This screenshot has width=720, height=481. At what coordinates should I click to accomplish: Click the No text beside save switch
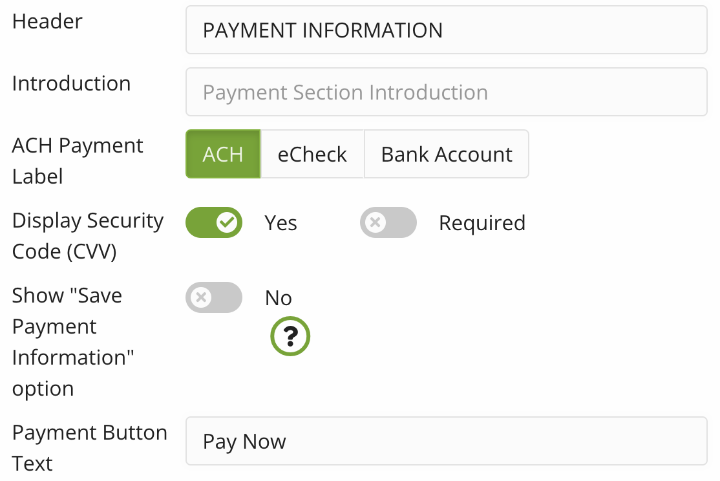[x=279, y=298]
